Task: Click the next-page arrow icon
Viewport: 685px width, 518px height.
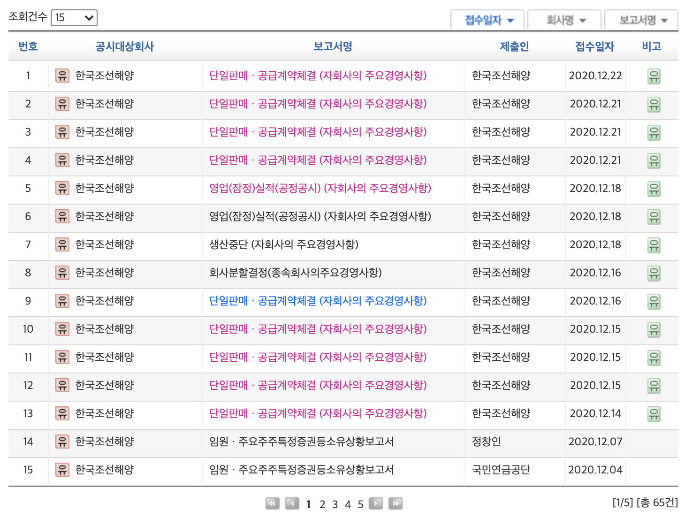Action: tap(375, 503)
